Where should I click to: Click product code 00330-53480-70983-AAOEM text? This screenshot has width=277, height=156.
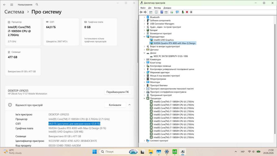pyautogui.click(x=65, y=145)
